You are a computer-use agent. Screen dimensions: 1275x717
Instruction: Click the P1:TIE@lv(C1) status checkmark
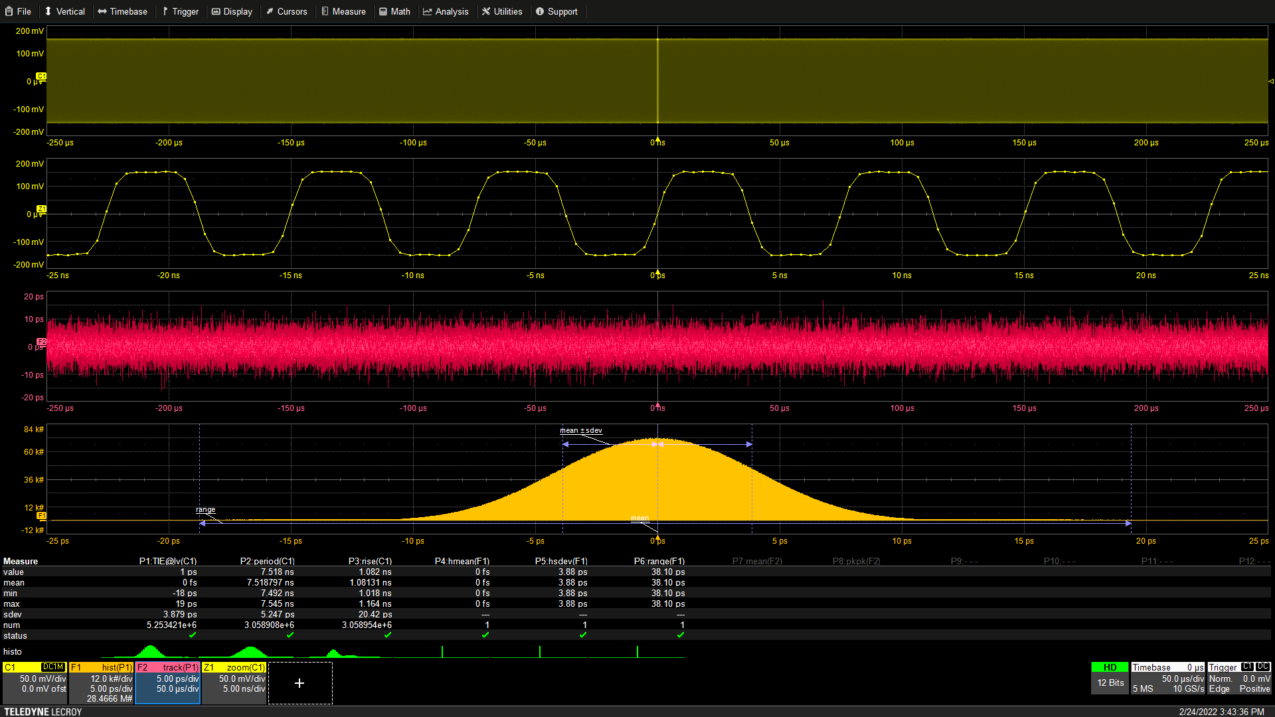pyautogui.click(x=193, y=635)
